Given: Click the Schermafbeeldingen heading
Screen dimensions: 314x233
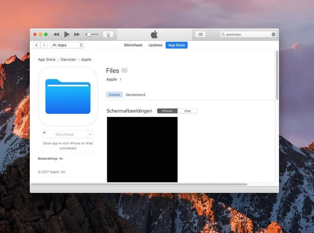Looking at the screenshot, I should point(129,111).
